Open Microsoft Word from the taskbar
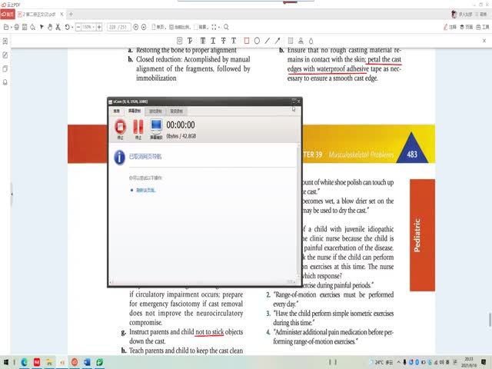The height and width of the screenshot is (369, 492). [87, 362]
